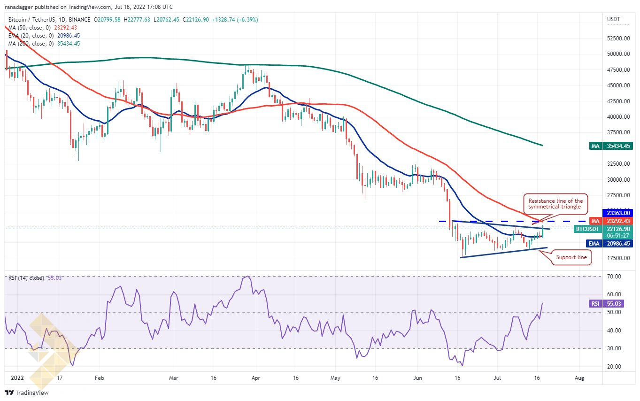Click the 'Support line' annotation callout
640x401 pixels.
pyautogui.click(x=571, y=257)
